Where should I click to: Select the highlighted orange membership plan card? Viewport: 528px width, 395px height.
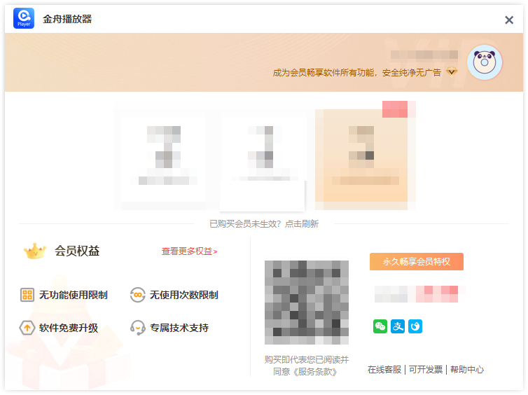(365, 155)
